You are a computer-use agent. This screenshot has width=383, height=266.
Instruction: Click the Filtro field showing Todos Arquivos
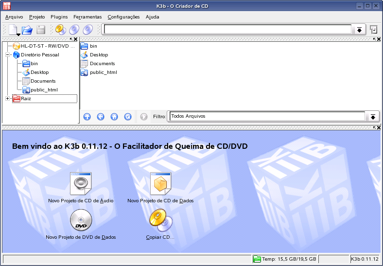(x=267, y=116)
